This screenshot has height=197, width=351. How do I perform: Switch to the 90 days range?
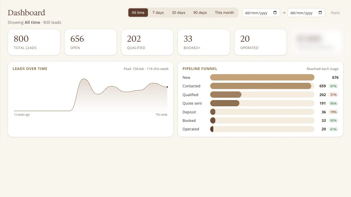click(200, 13)
